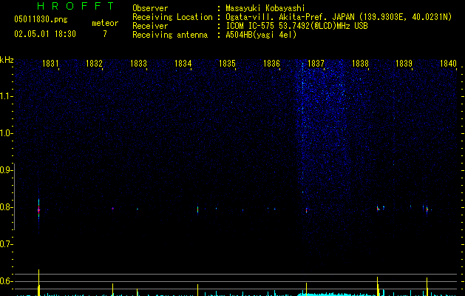Image resolution: width=465 pixels, height=296 pixels.
Task: Click the 1840 time marker
Action: 448,63
